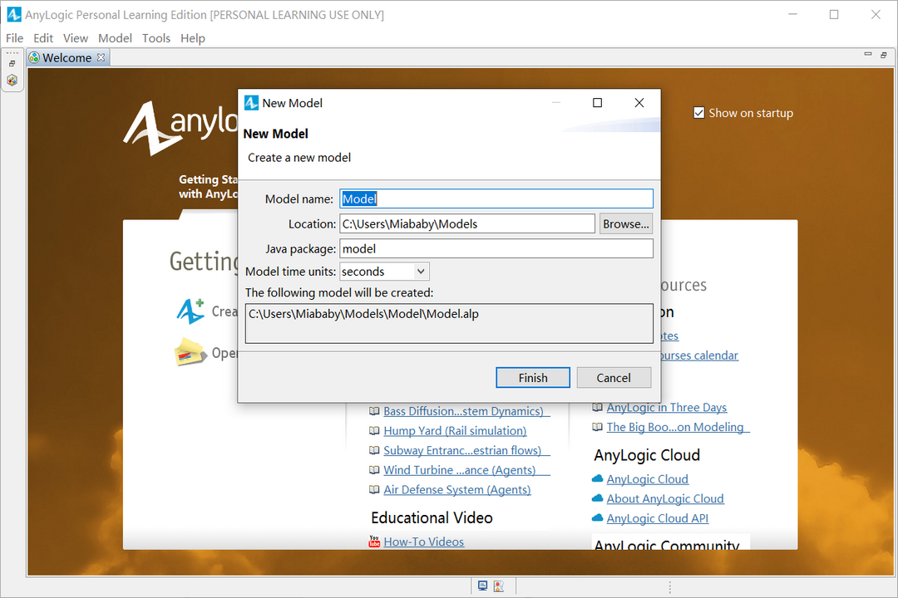Image resolution: width=898 pixels, height=598 pixels.
Task: Click the AnyLogic model icon in left sidebar
Action: coord(12,81)
